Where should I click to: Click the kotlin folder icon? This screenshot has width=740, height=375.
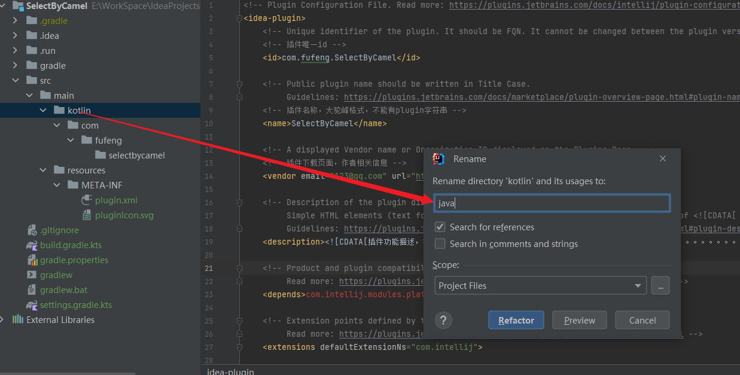(59, 110)
